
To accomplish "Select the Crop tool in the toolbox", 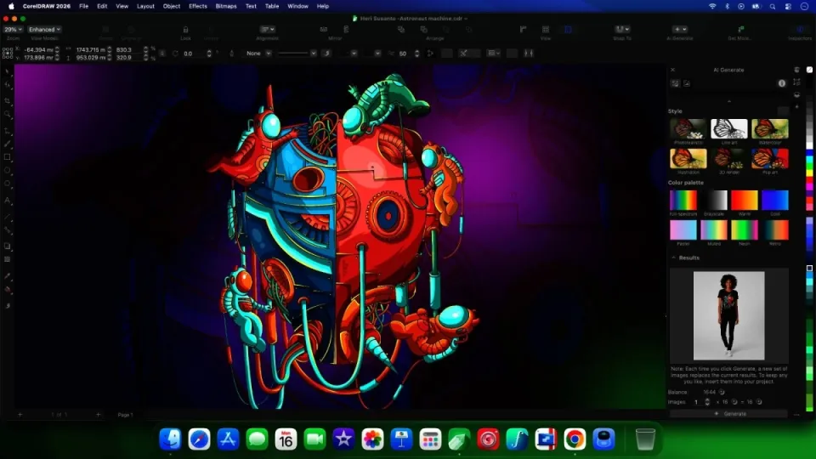I will point(8,100).
